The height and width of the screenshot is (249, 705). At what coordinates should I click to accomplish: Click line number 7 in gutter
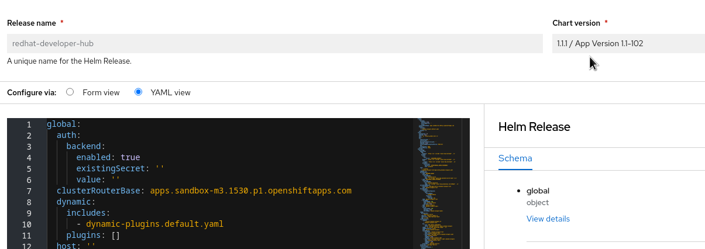pyautogui.click(x=29, y=191)
